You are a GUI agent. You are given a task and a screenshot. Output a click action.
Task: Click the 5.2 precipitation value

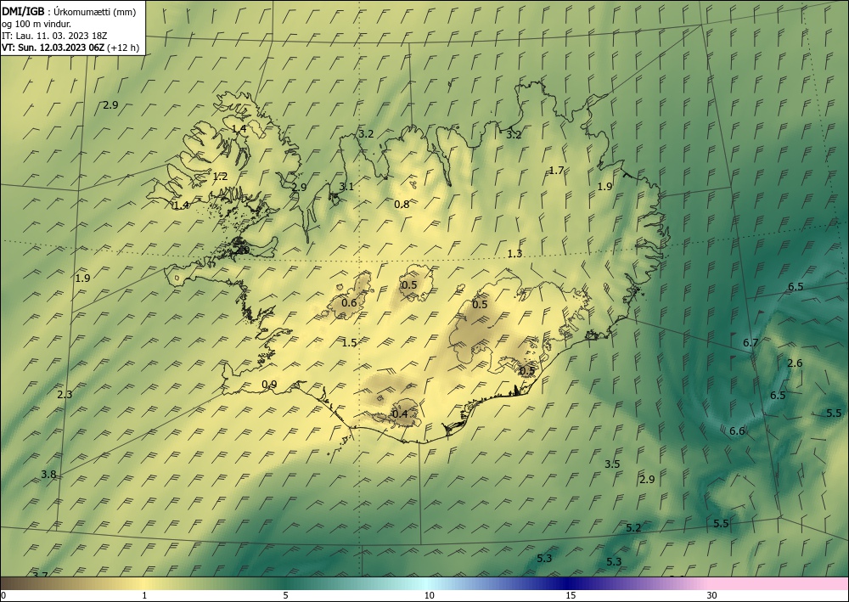click(633, 528)
